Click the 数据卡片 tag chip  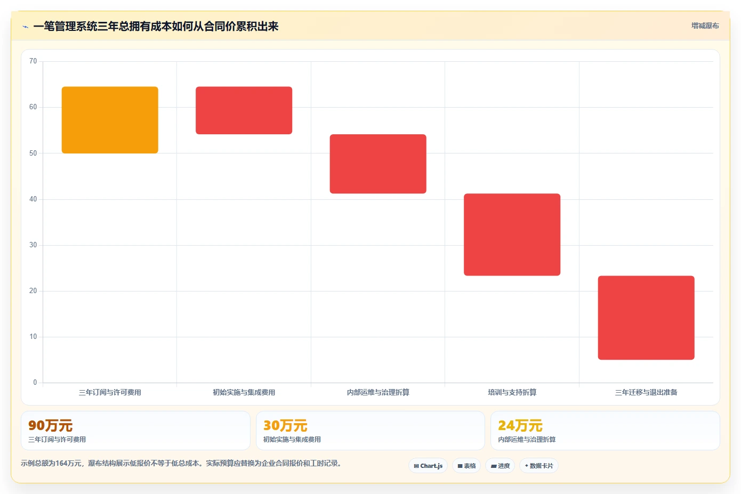[x=539, y=466]
